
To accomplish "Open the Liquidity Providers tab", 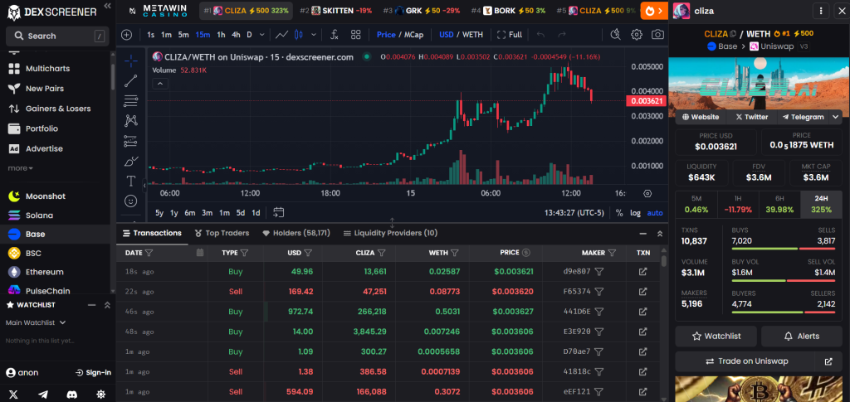I will click(390, 233).
